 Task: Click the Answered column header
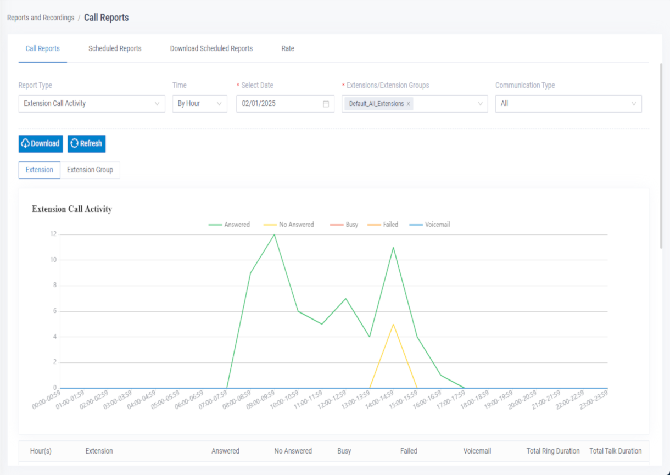point(226,451)
